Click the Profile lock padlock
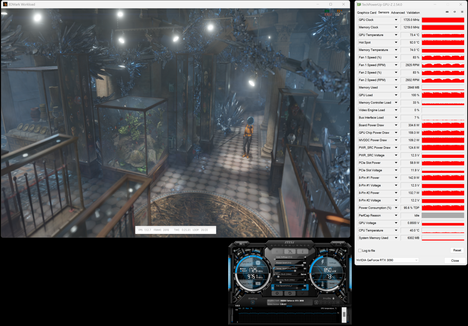Image resolution: width=468 pixels, height=326 pixels. click(333, 299)
